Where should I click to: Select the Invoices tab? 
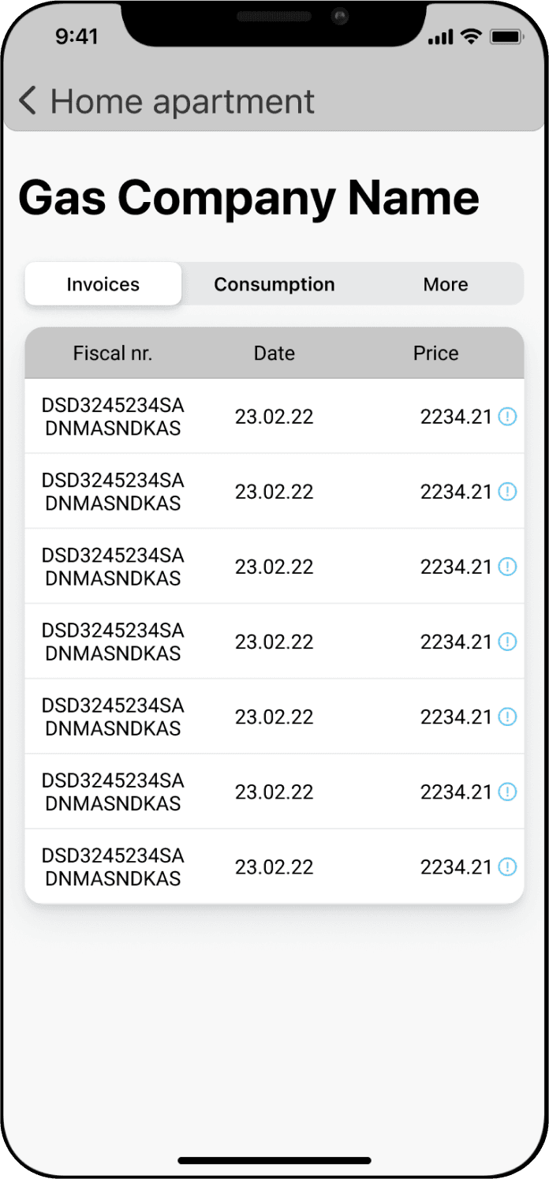click(103, 284)
